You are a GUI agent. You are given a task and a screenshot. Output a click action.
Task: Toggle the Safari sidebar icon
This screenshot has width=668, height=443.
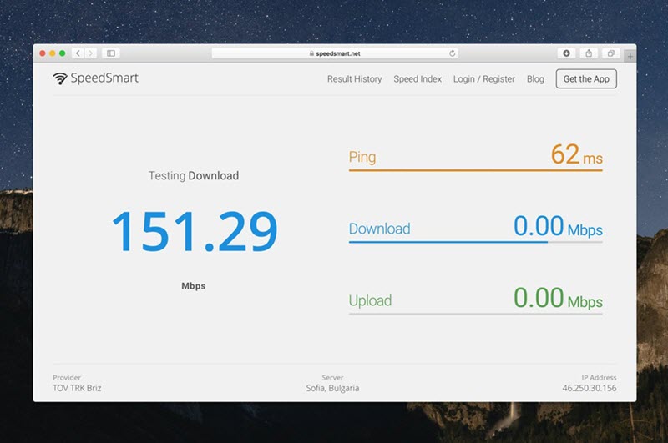coord(111,53)
